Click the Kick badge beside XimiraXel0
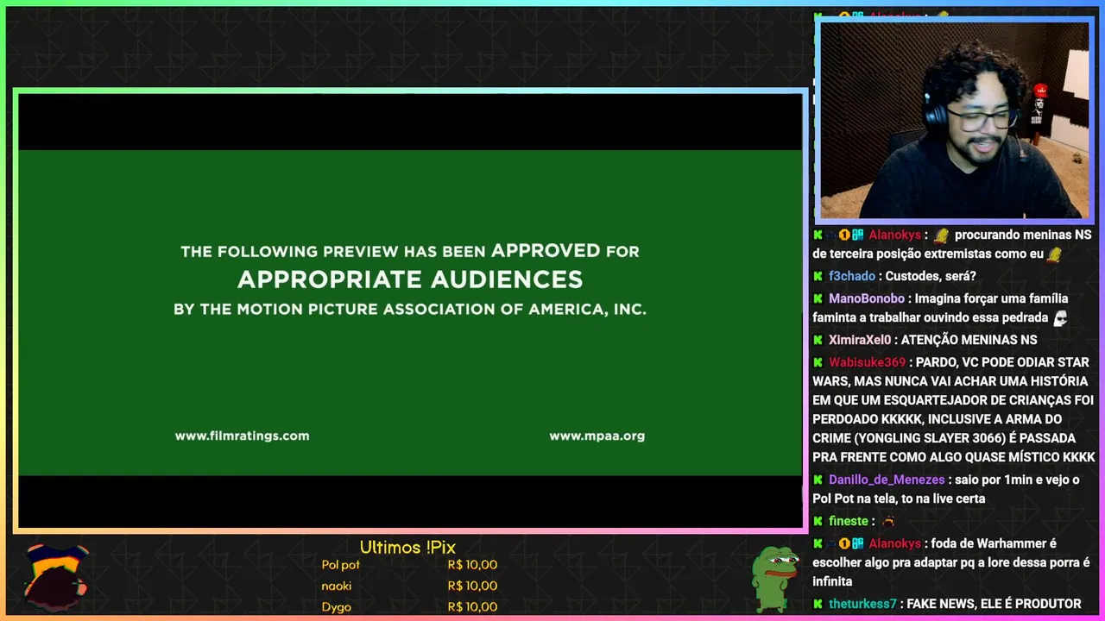This screenshot has height=621, width=1105. [x=818, y=340]
